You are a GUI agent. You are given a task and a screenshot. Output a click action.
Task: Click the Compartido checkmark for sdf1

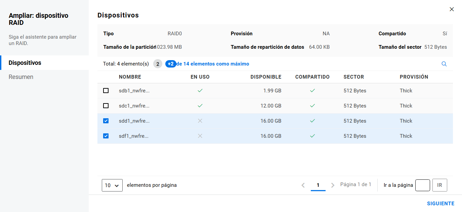pyautogui.click(x=312, y=136)
